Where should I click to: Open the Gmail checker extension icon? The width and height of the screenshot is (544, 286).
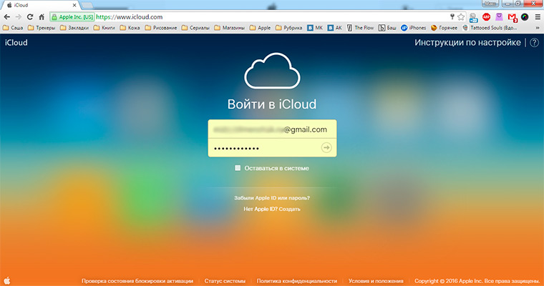pos(512,17)
